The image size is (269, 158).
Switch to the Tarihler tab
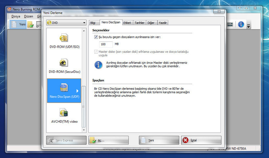tap(139, 23)
